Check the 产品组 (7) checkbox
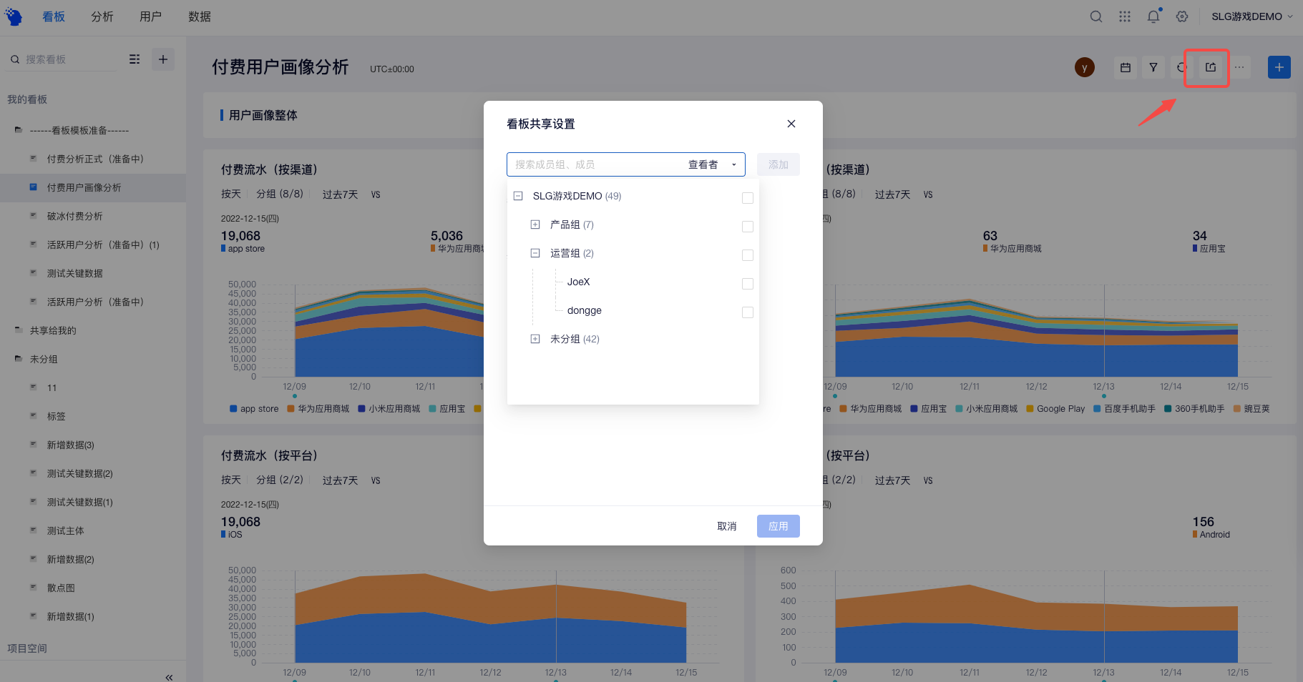This screenshot has width=1303, height=682. click(x=748, y=227)
